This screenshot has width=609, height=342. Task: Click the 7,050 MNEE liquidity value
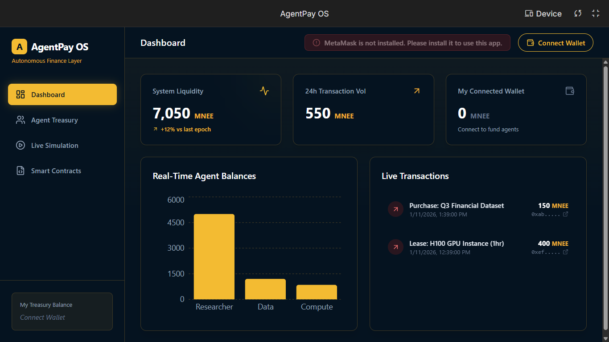point(183,114)
